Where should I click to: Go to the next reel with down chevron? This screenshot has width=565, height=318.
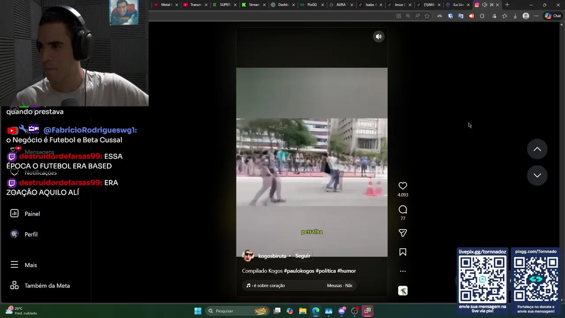pos(537,175)
